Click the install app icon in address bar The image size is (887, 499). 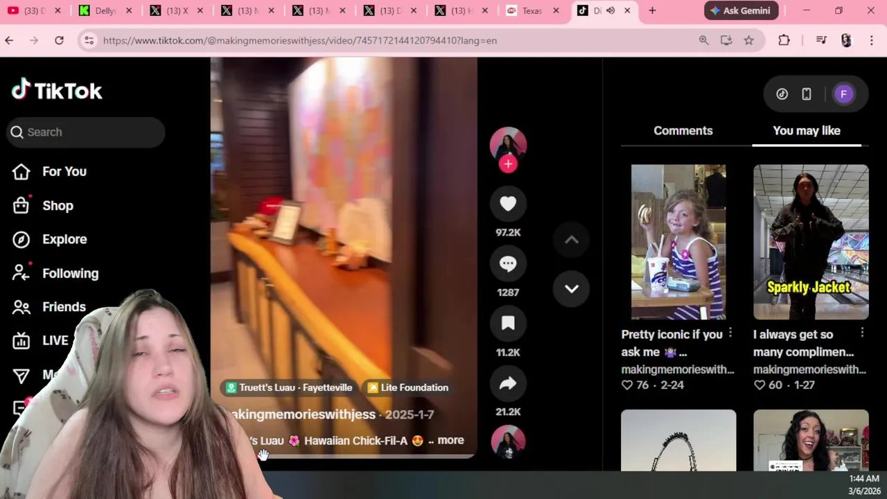726,40
